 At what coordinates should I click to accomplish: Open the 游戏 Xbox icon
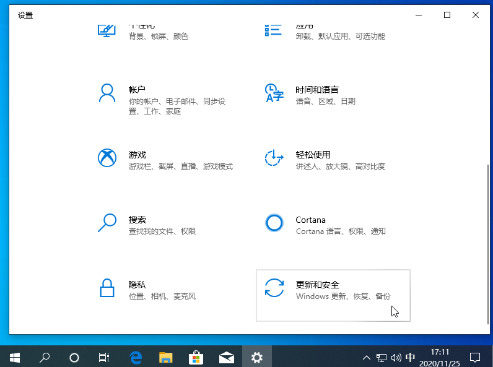(x=107, y=158)
